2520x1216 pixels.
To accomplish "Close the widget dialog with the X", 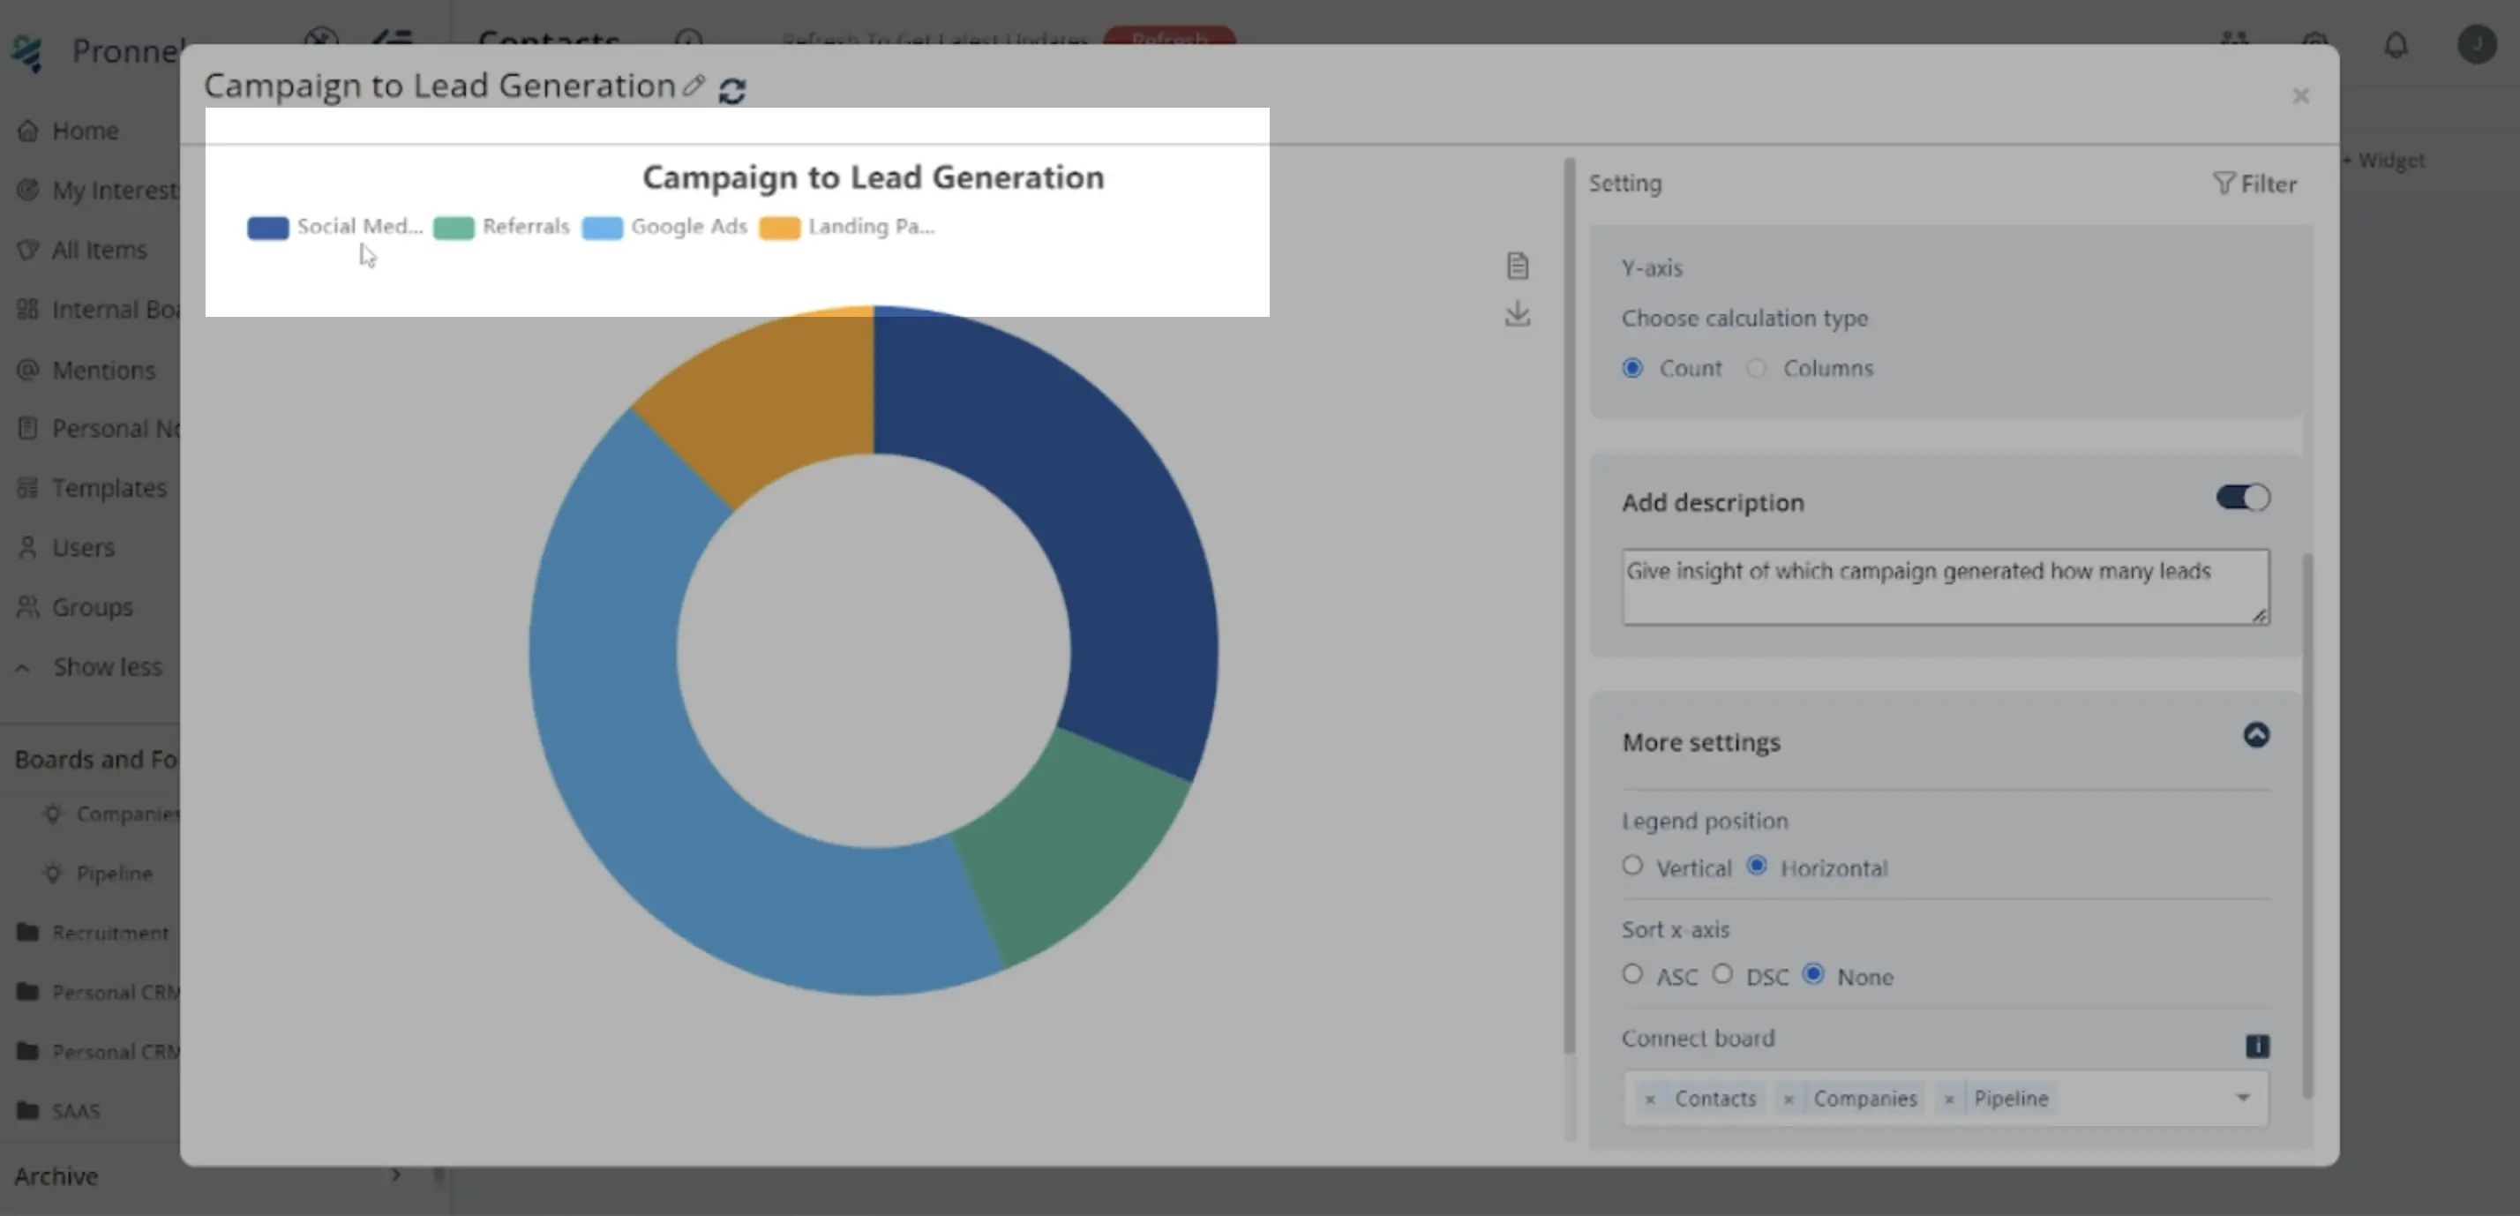I will 2301,96.
